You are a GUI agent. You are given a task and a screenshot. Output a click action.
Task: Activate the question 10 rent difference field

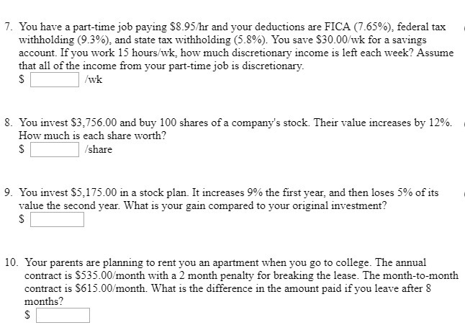click(63, 315)
